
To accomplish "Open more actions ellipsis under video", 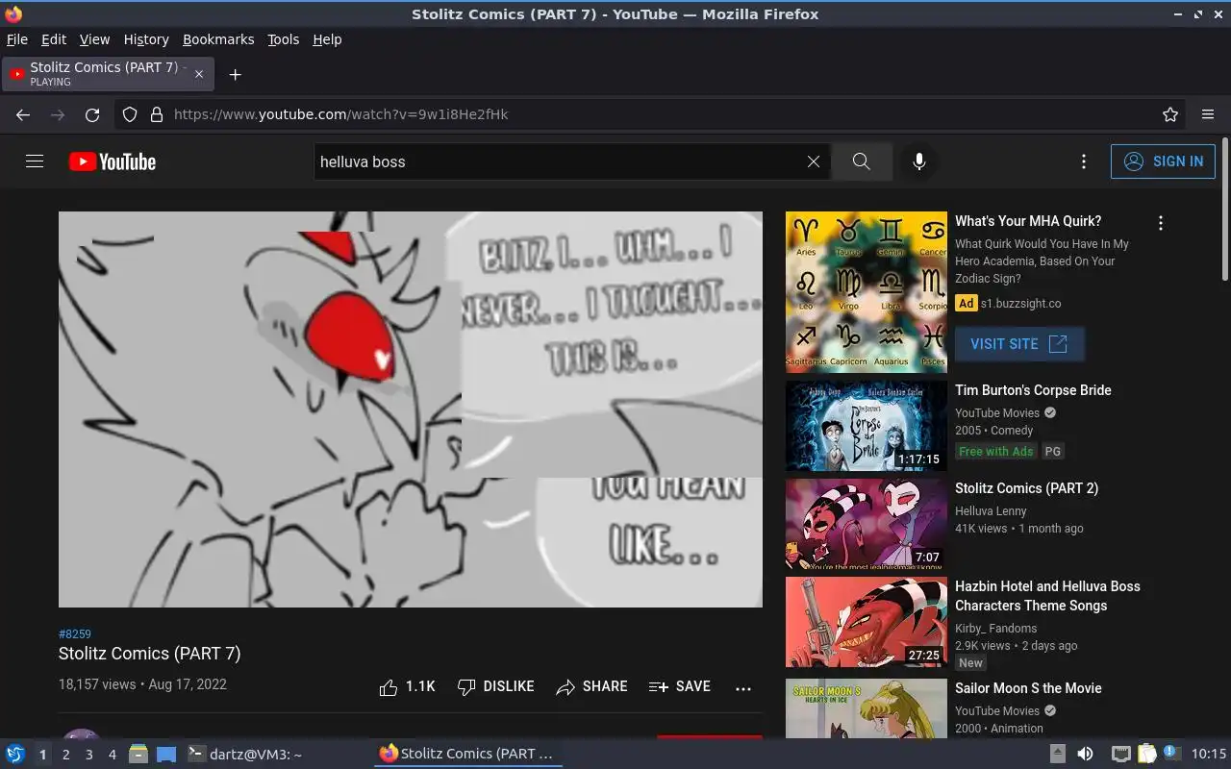I will (x=743, y=688).
